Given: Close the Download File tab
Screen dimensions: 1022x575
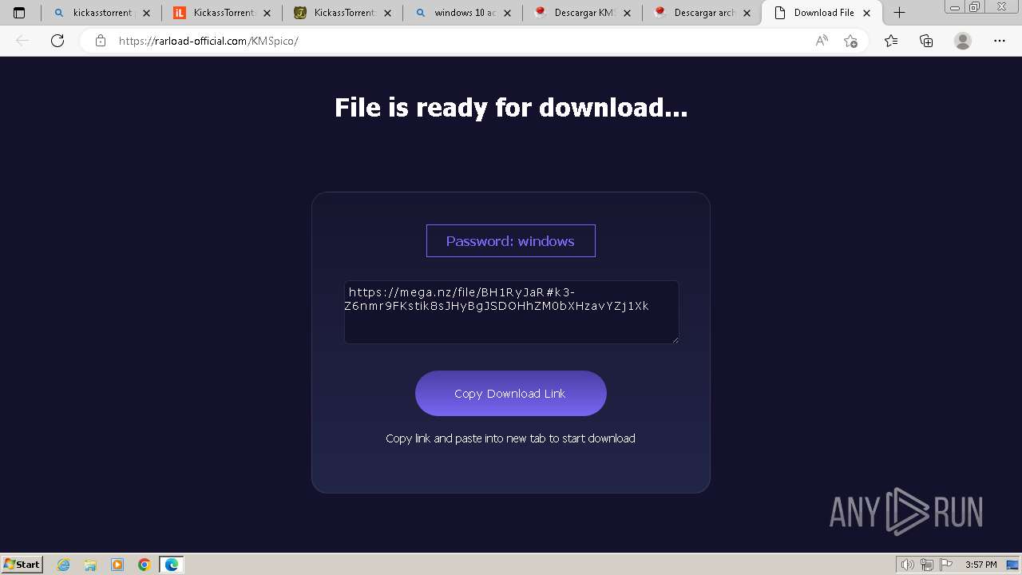Looking at the screenshot, I should point(867,13).
